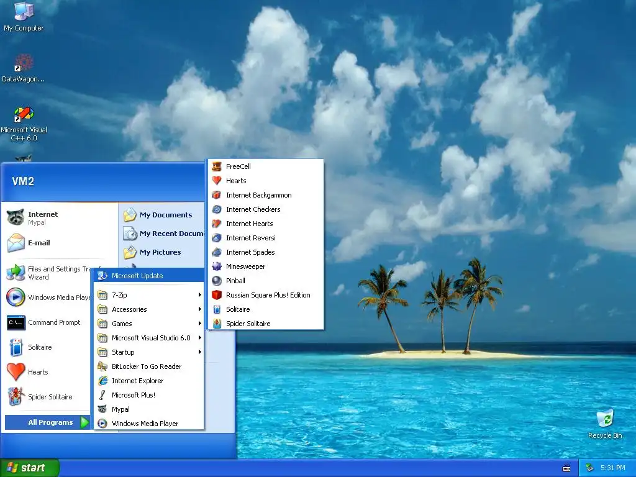636x477 pixels.
Task: Open My Recent Documents entry
Action: [163, 234]
